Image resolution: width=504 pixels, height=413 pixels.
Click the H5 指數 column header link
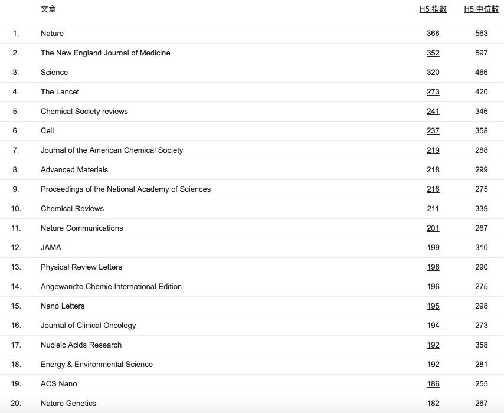click(433, 9)
